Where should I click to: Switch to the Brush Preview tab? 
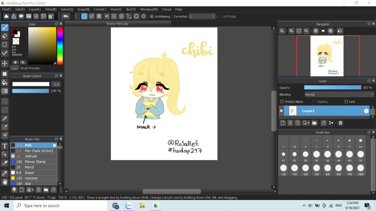click(30, 68)
